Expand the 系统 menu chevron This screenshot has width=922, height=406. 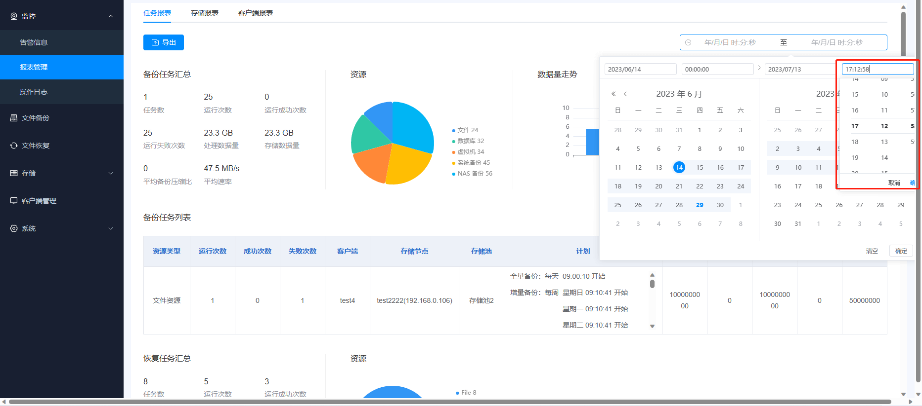(111, 228)
